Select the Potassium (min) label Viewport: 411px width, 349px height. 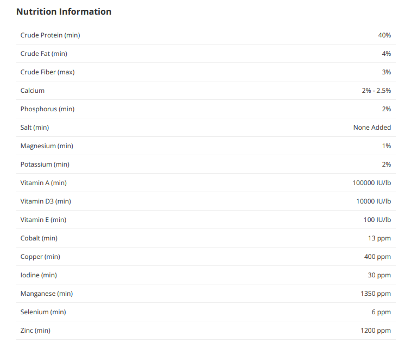45,164
